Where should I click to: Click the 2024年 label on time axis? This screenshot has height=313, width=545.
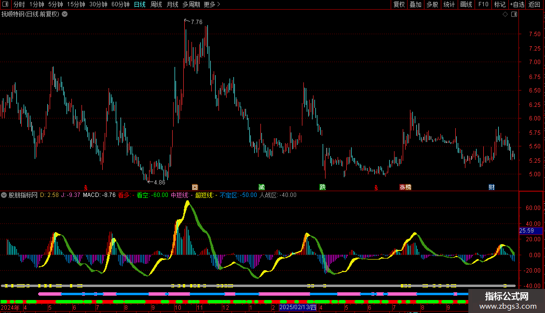10,307
